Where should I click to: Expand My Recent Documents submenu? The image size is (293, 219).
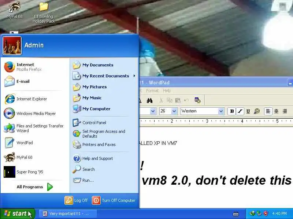(x=104, y=76)
